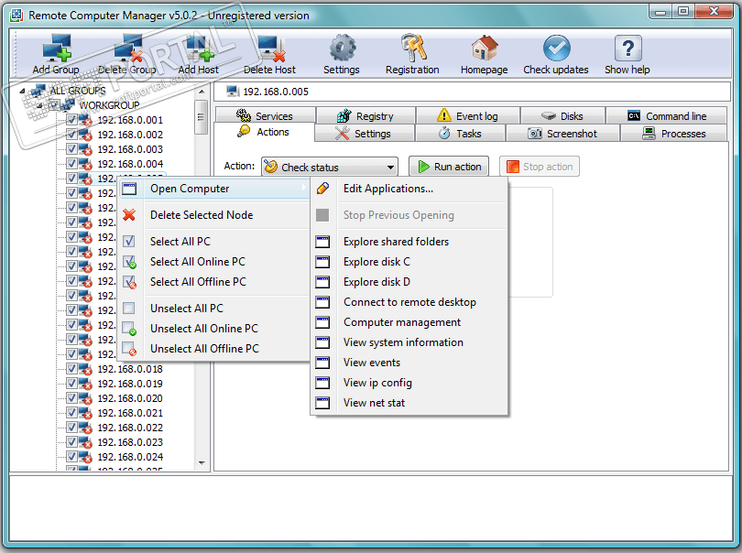Uncheck the 192.168.0.003 host checkbox
The image size is (742, 553).
click(x=71, y=149)
